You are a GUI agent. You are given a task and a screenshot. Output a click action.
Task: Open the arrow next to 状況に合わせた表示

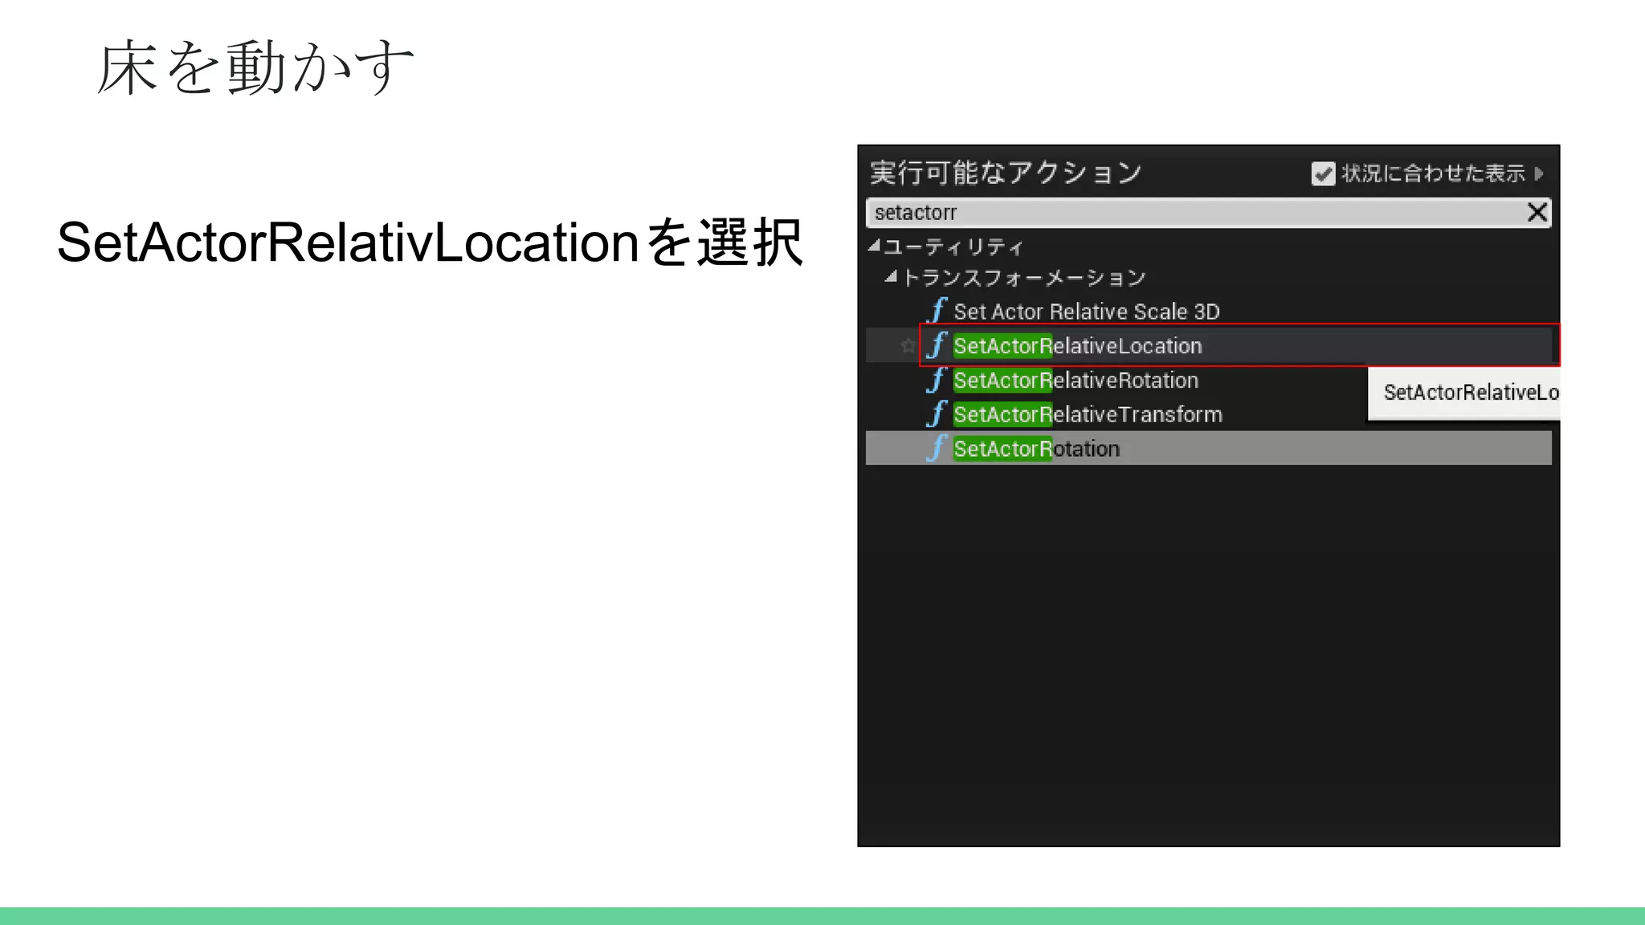click(1538, 173)
